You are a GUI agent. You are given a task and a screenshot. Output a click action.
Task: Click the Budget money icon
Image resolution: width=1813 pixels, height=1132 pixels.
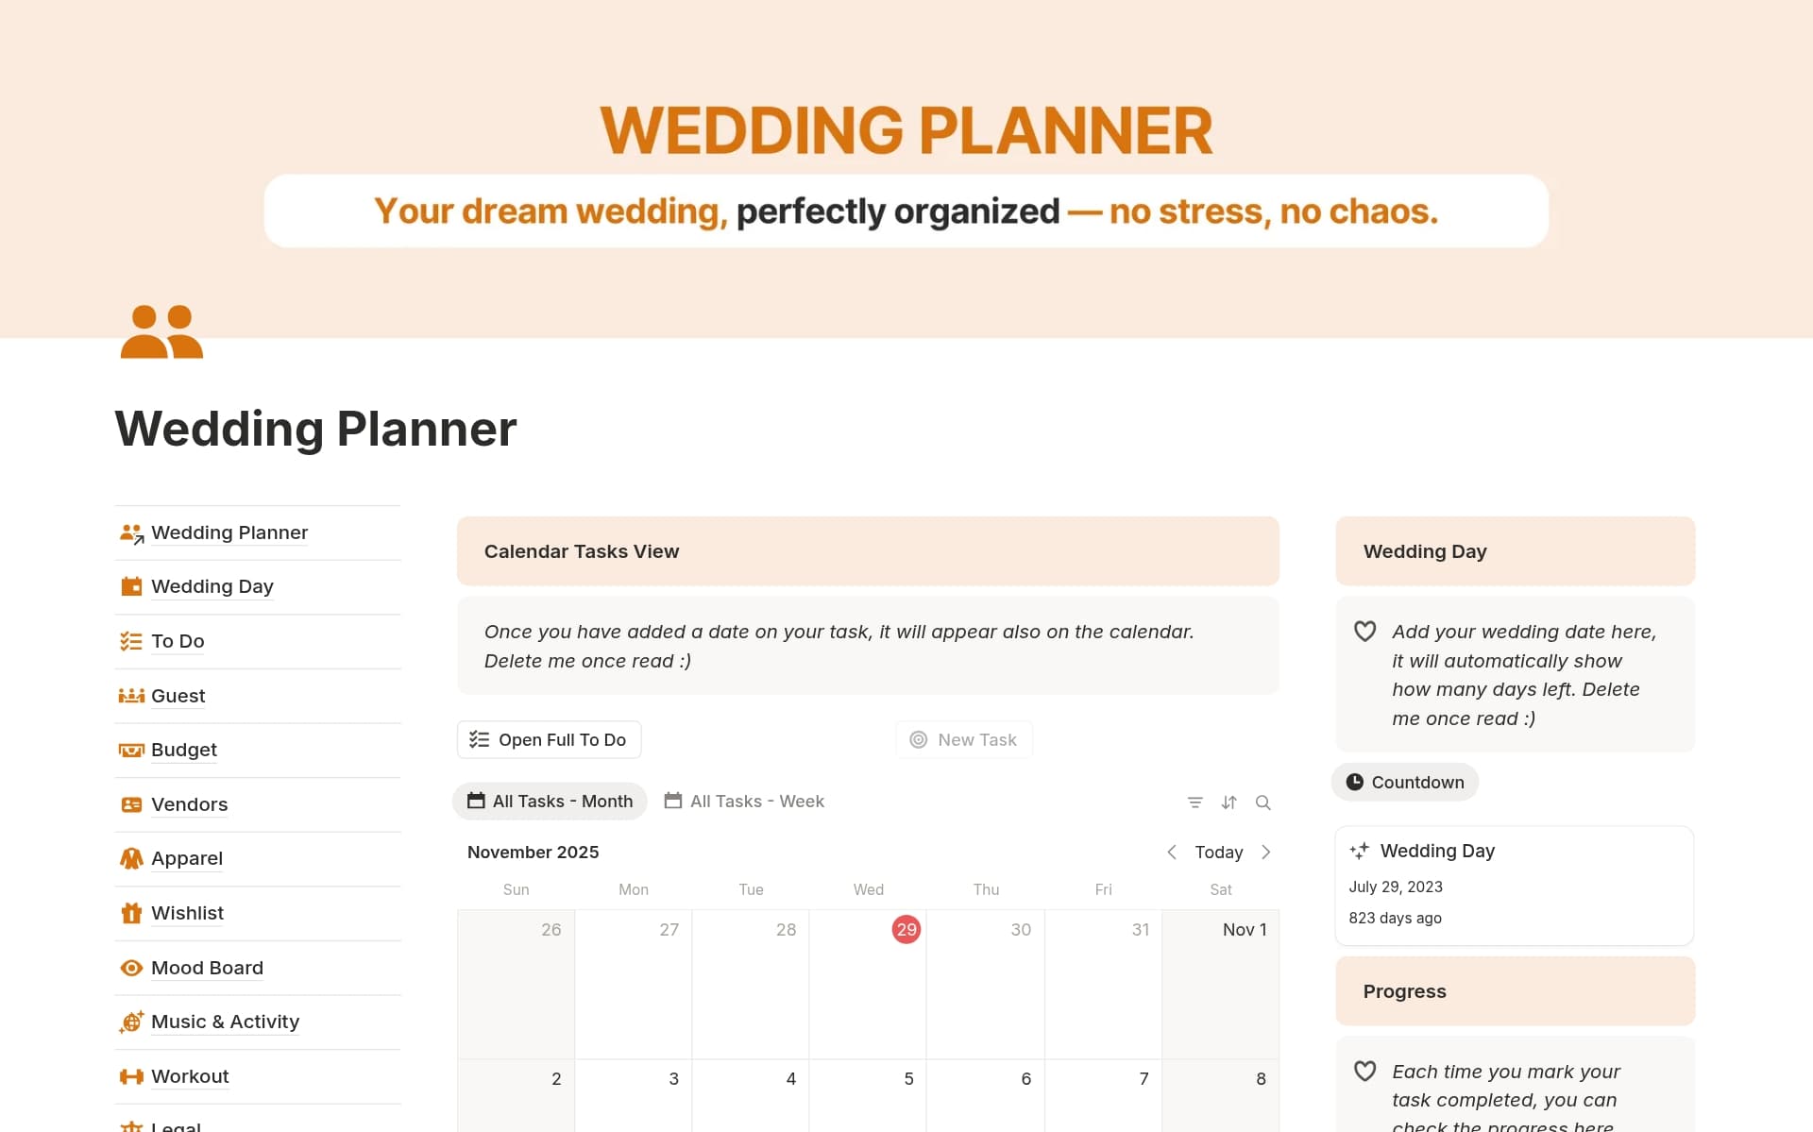(131, 750)
